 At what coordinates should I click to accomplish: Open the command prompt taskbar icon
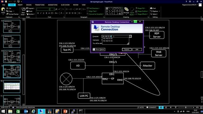pos(81,111)
